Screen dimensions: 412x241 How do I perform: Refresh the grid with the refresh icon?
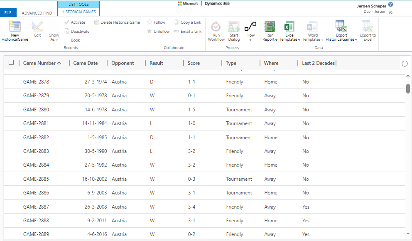405,63
